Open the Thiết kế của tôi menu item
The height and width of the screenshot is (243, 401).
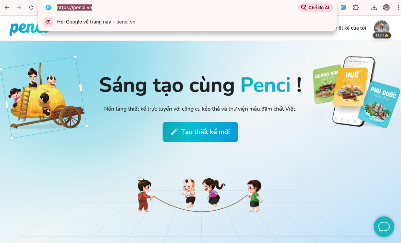click(351, 28)
